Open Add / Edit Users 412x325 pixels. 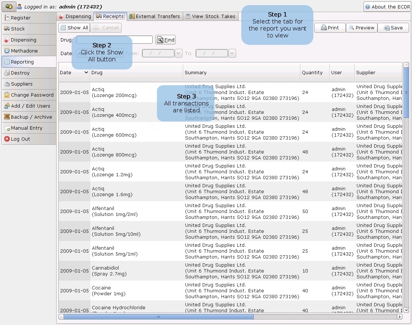pos(29,106)
